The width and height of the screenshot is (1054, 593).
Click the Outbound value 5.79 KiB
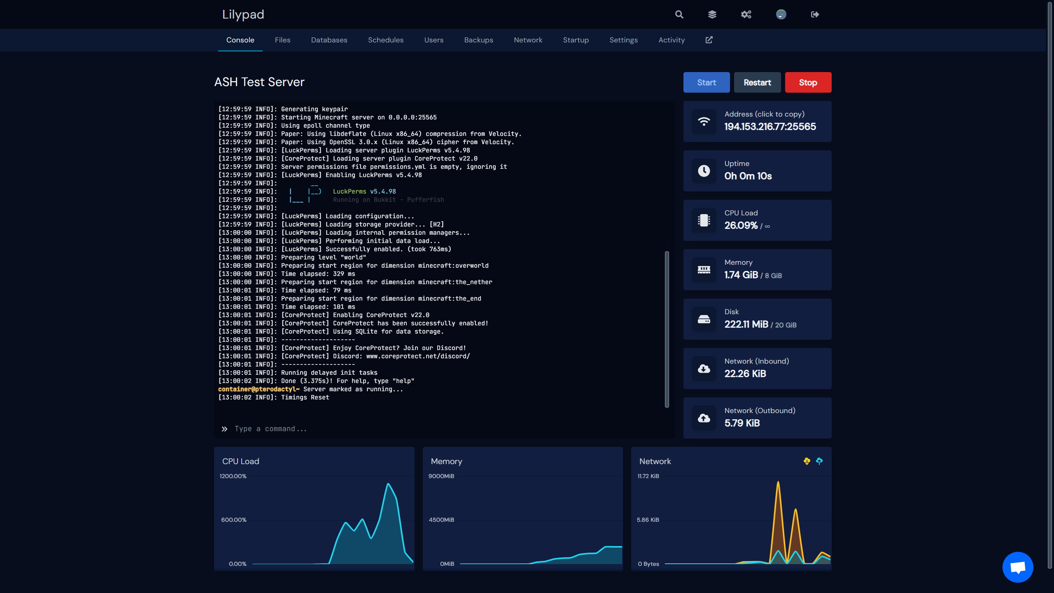(742, 423)
